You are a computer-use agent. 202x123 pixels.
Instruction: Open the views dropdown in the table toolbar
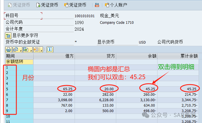(x=18, y=49)
